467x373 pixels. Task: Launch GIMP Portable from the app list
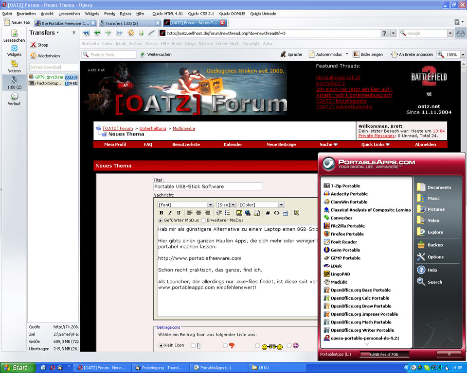click(345, 258)
